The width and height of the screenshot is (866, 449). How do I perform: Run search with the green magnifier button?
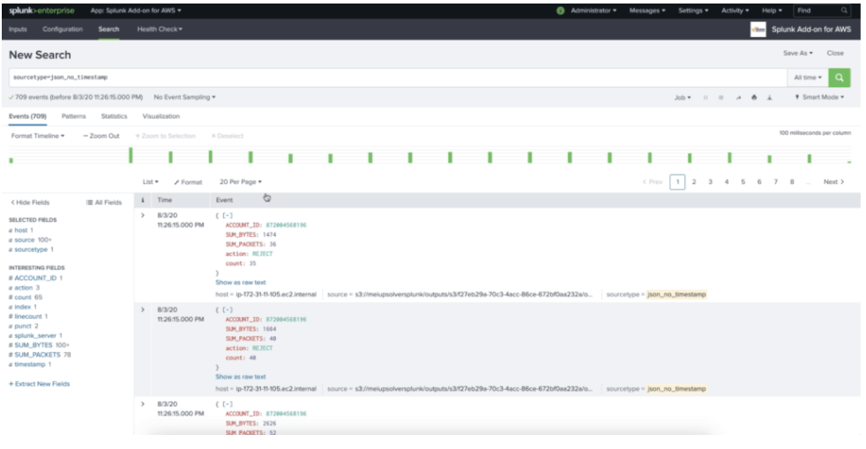coord(841,77)
